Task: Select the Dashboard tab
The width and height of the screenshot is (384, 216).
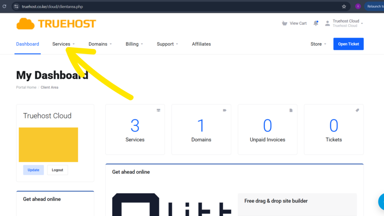Action: click(x=27, y=44)
